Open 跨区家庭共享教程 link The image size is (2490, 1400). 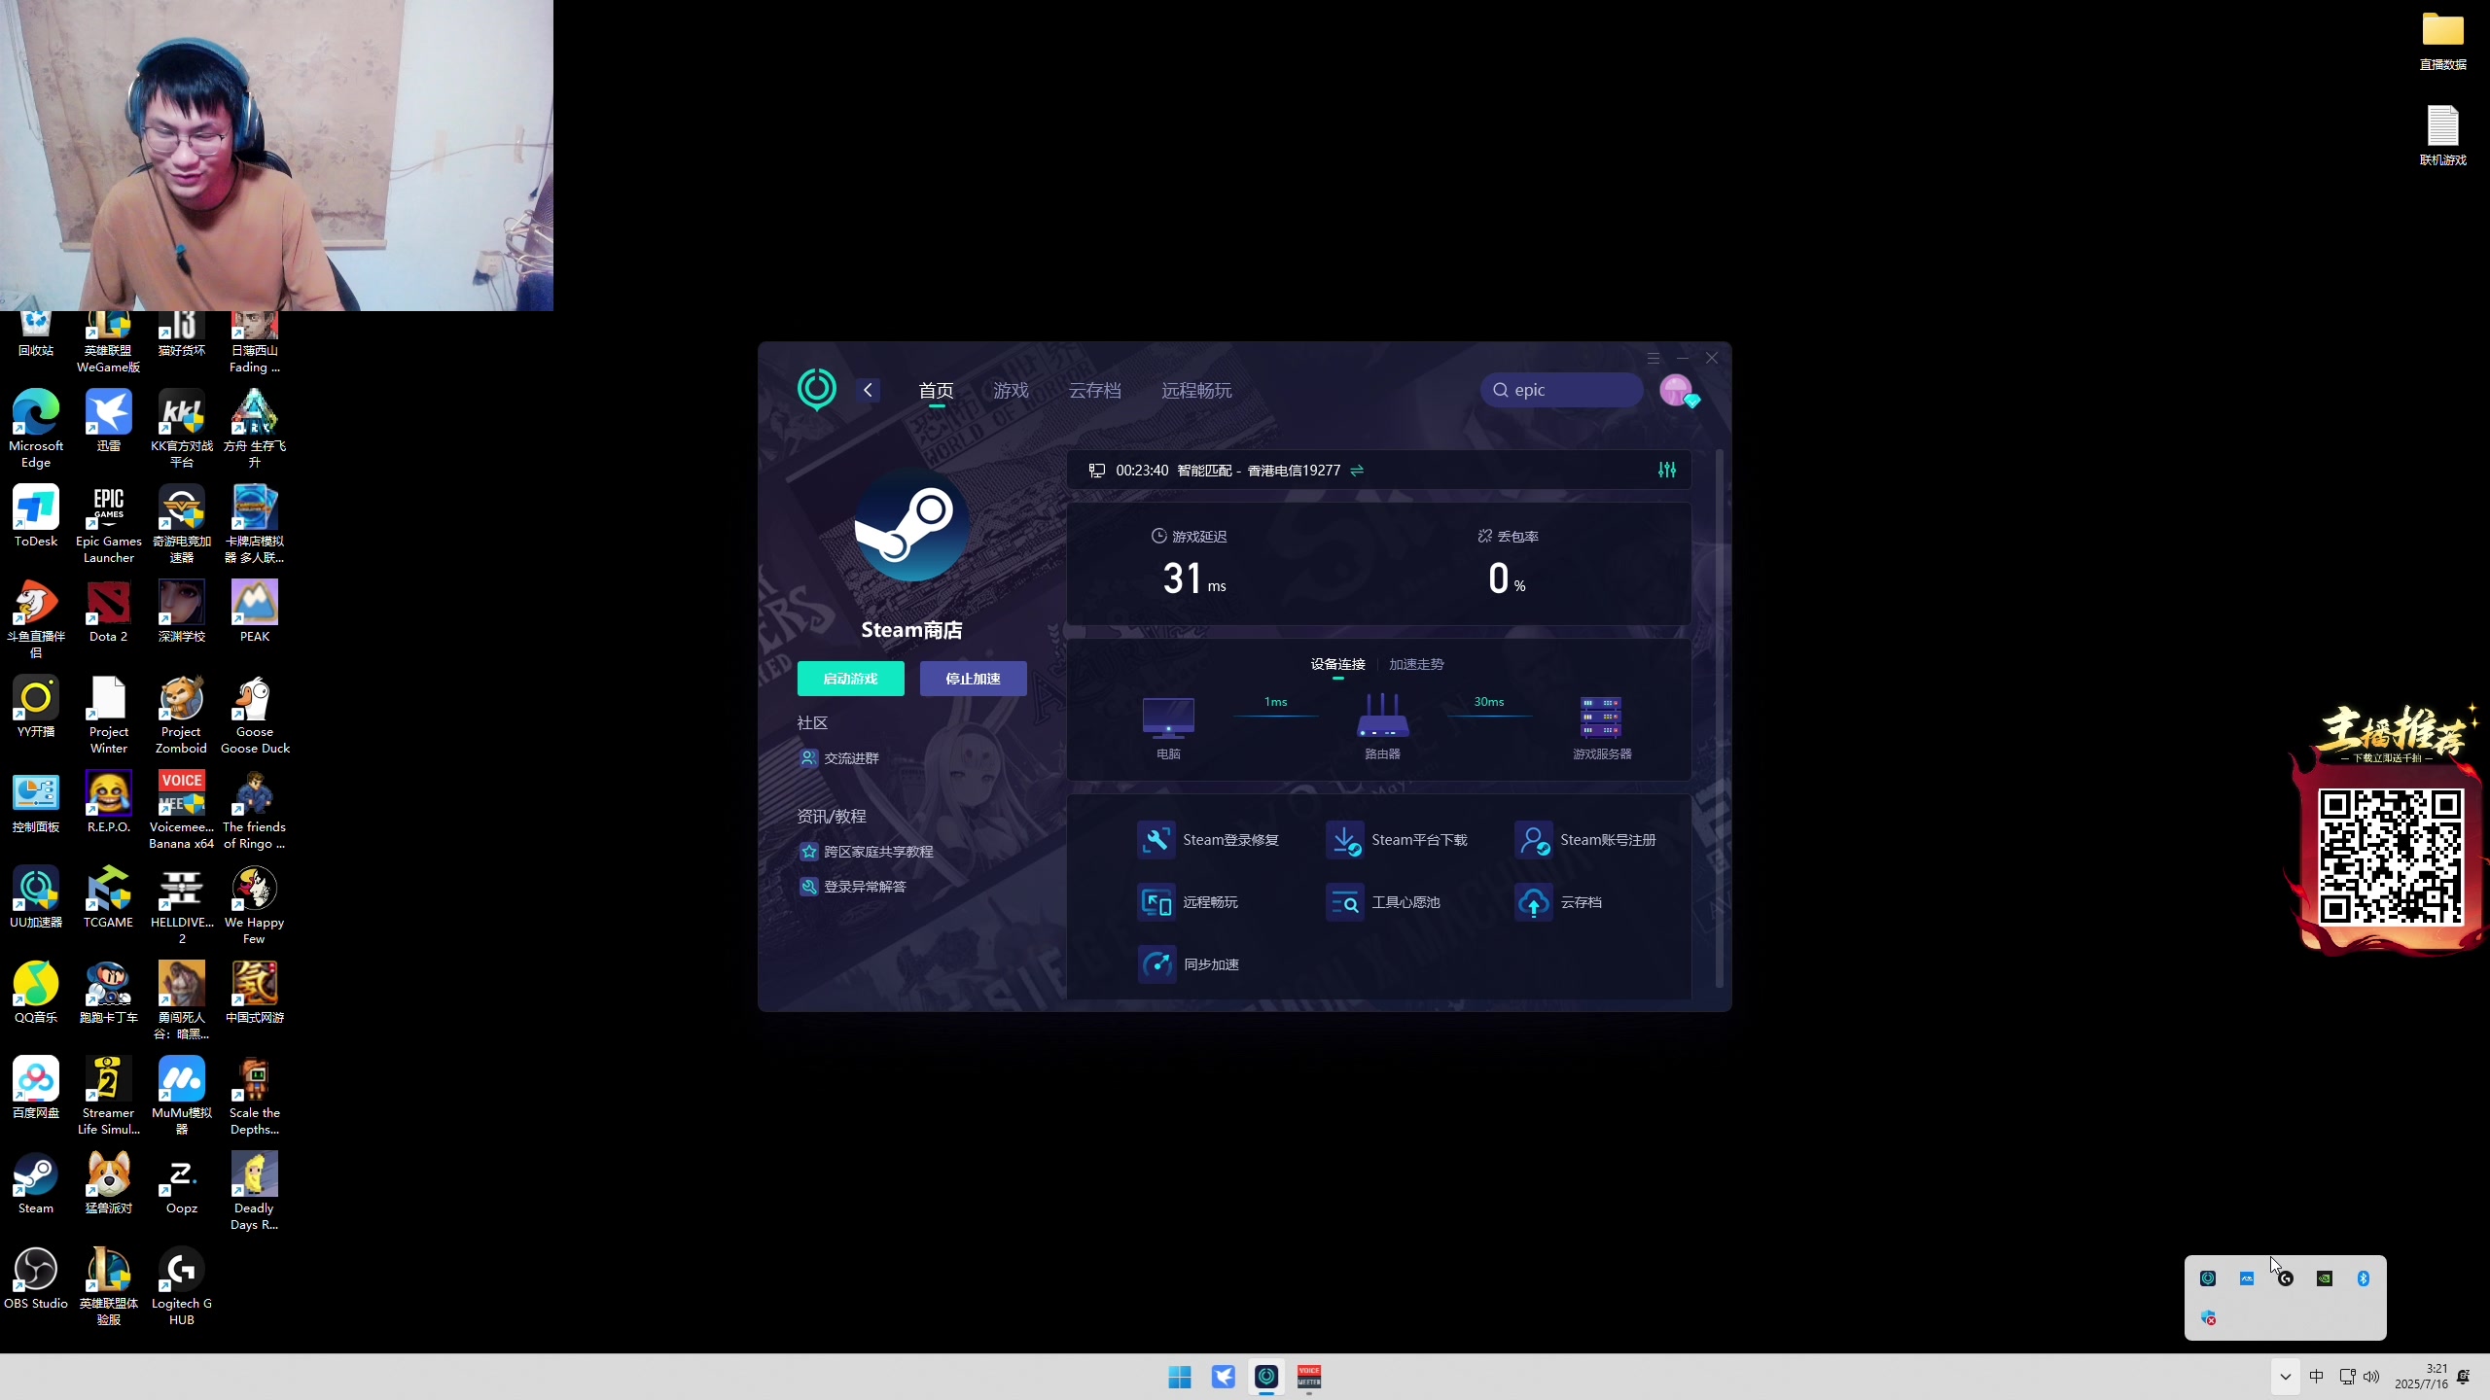click(866, 852)
